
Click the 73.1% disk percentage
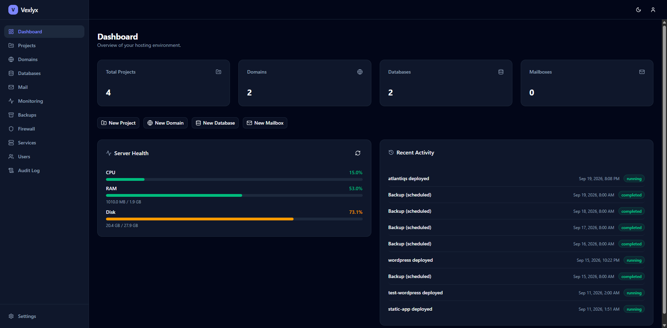coord(356,212)
